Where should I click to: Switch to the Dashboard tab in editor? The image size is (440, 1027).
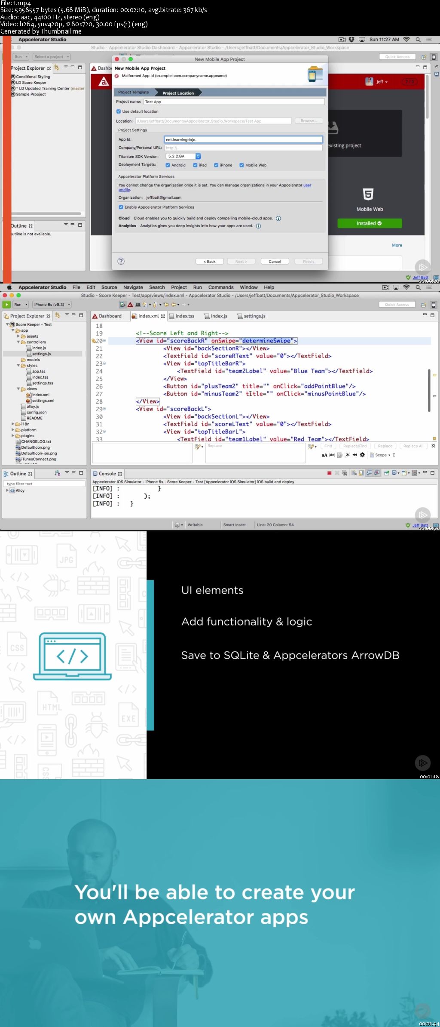point(107,316)
